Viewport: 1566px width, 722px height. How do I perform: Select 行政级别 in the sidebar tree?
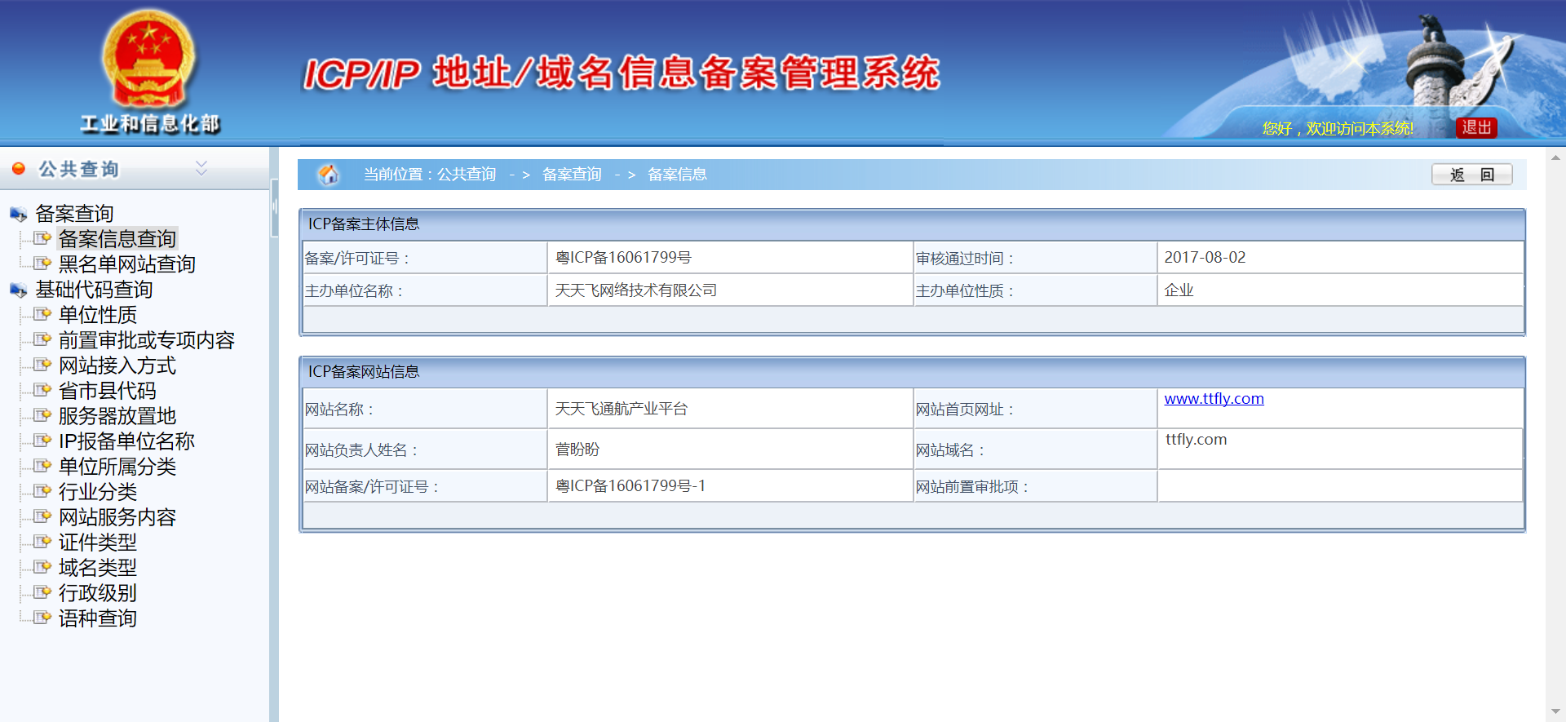pyautogui.click(x=98, y=592)
